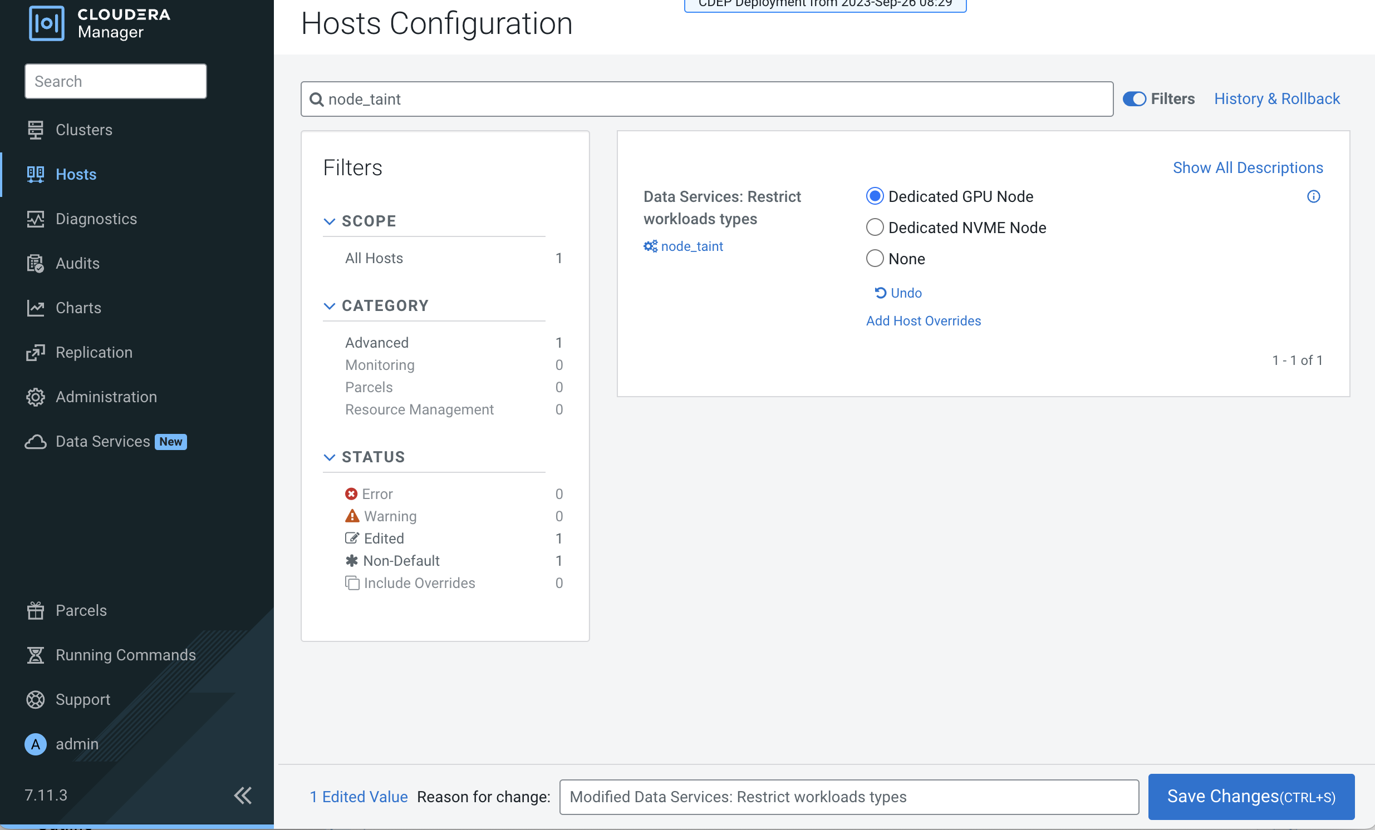Open the Administration settings
The image size is (1375, 830).
(105, 397)
